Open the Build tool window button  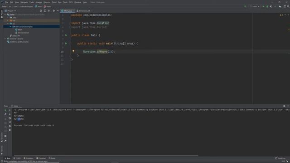(x=52, y=158)
